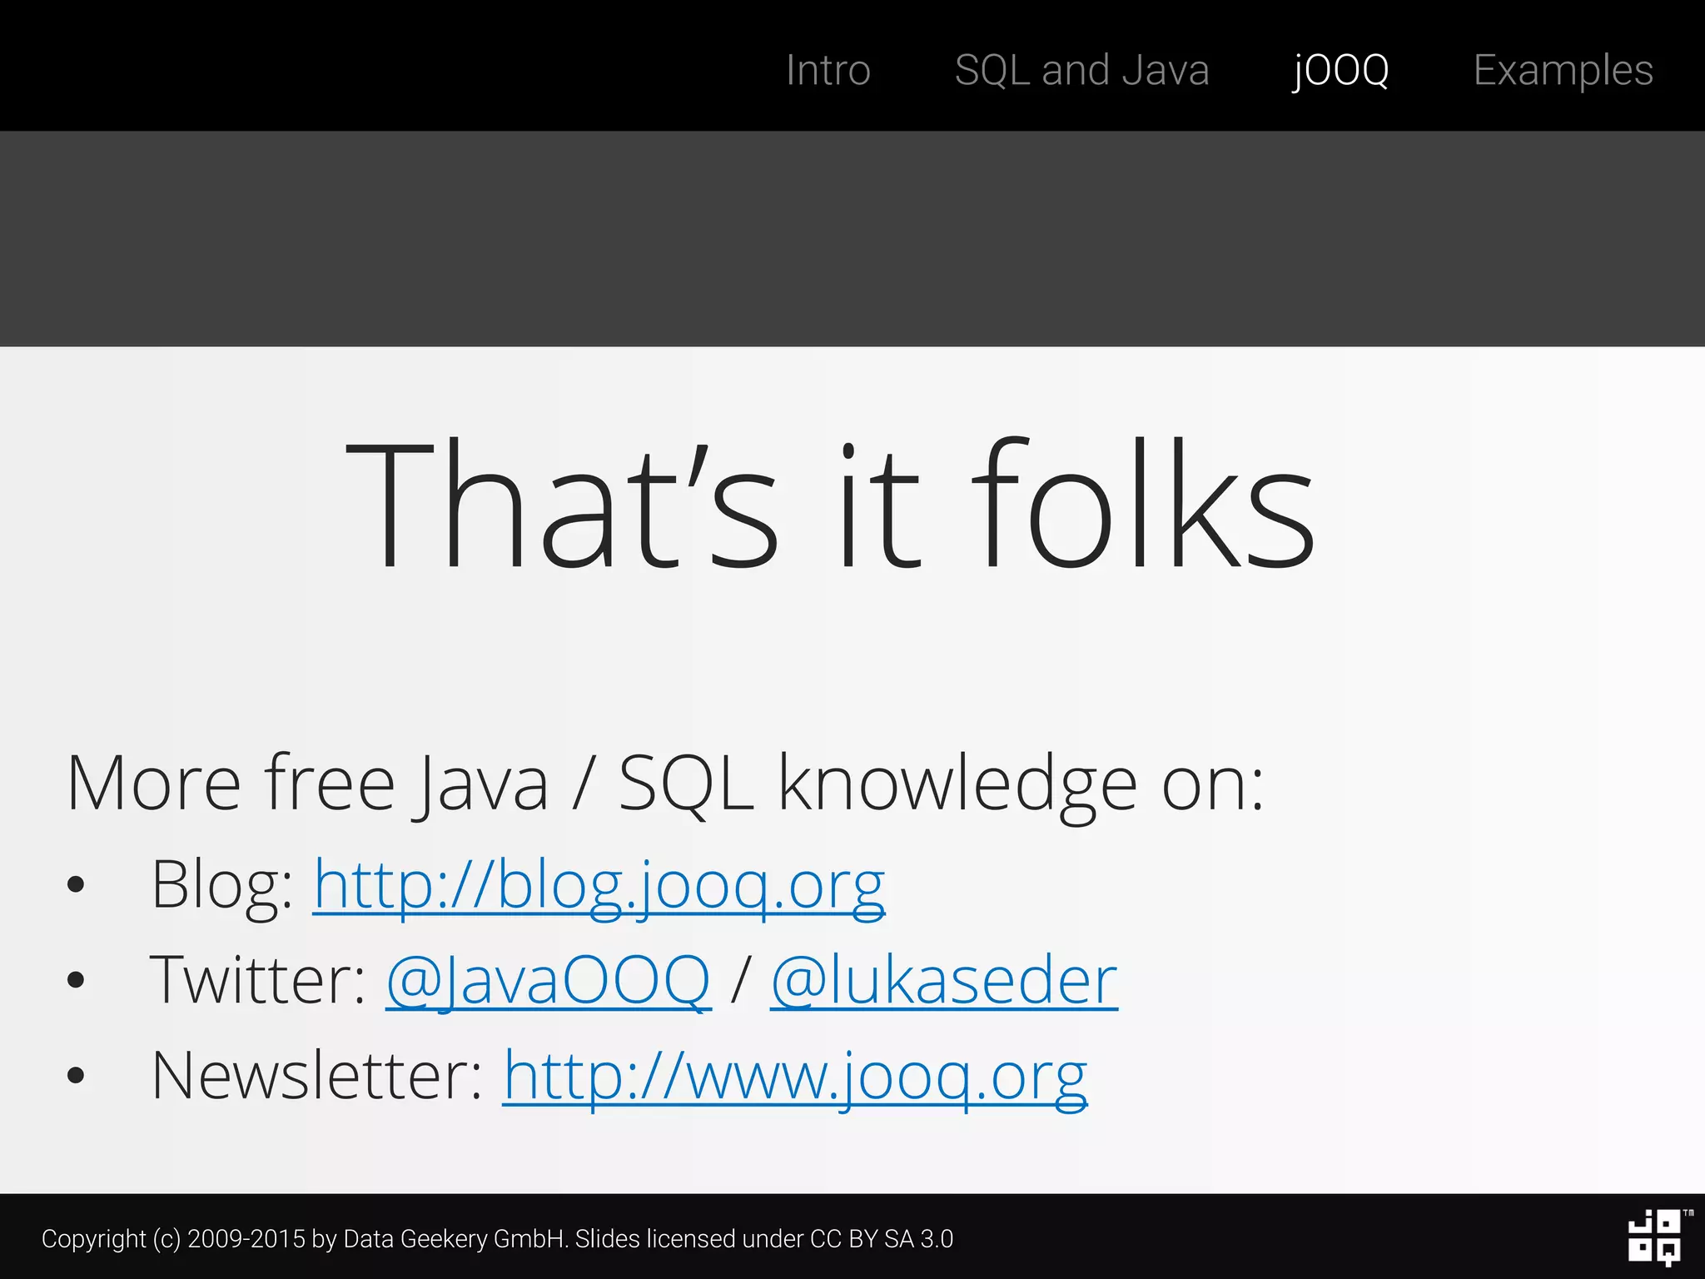The image size is (1705, 1279).
Task: Click the copyright notice in footer
Action: click(x=497, y=1239)
